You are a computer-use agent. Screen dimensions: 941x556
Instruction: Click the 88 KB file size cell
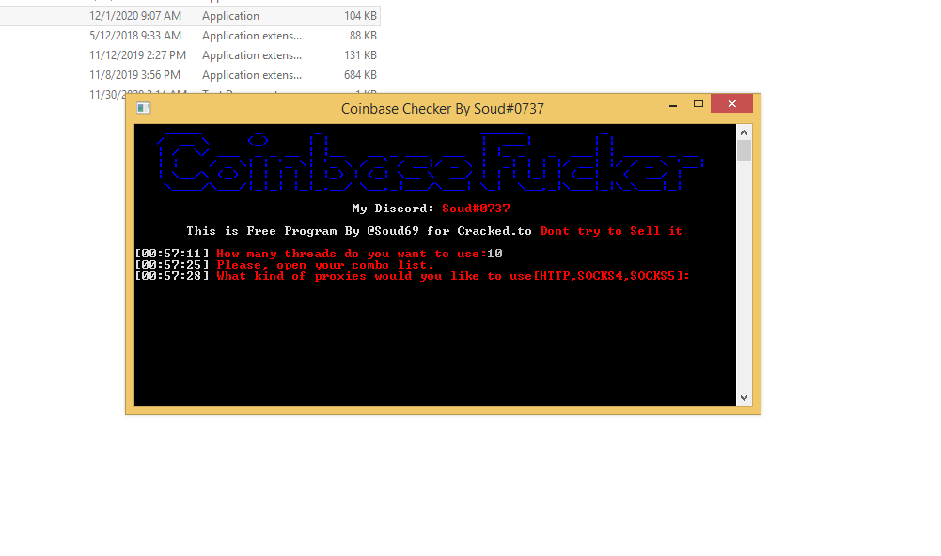tap(363, 36)
